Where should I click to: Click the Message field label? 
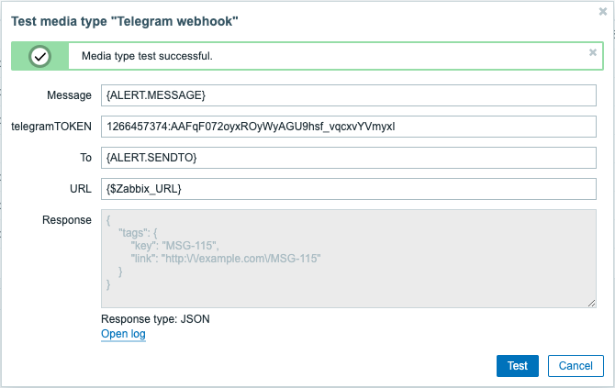tap(69, 95)
